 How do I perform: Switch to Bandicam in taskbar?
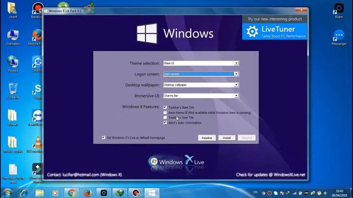[x=136, y=193]
